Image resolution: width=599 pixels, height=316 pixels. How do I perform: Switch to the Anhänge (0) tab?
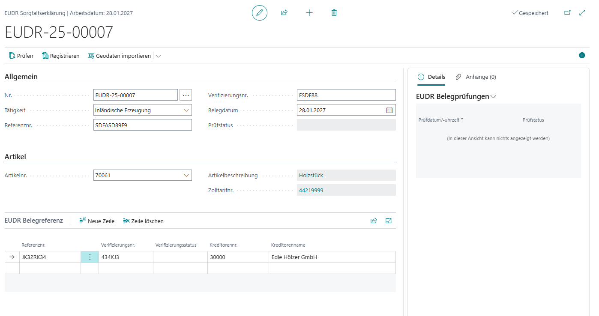point(476,77)
